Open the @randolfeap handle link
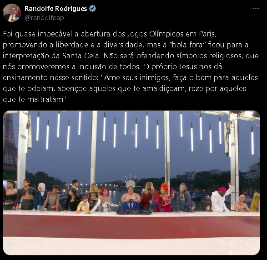Viewport: 267px width, 260px height. coord(44,18)
